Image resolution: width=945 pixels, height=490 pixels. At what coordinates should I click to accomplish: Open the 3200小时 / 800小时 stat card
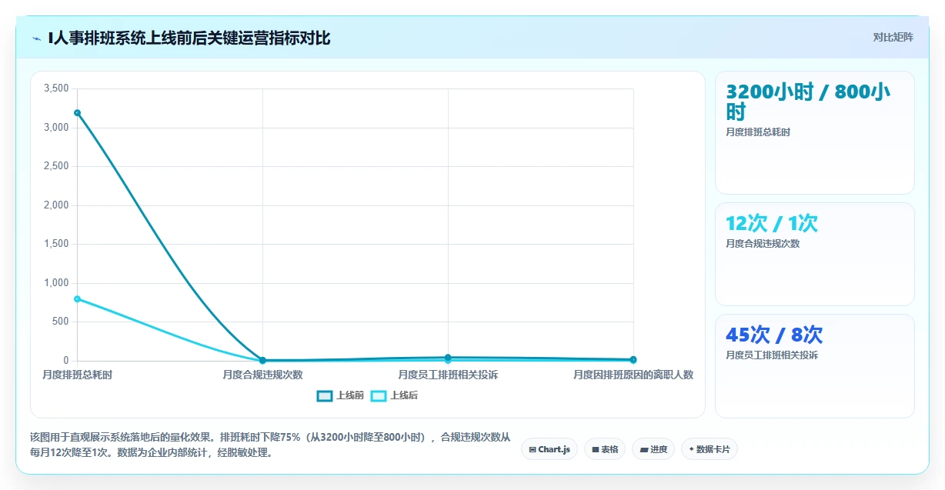tap(815, 132)
